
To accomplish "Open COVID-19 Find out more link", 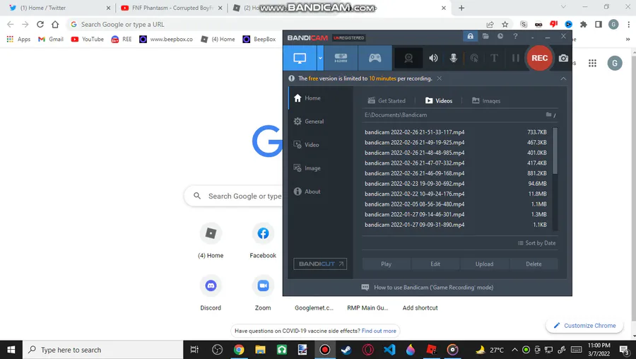I will [x=379, y=331].
